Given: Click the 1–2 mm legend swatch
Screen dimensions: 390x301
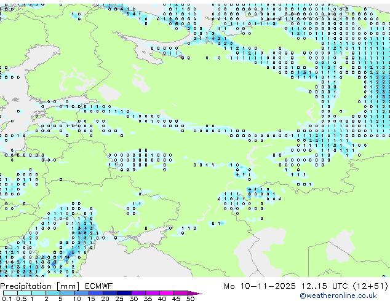Looking at the screenshot, I should point(39,293).
